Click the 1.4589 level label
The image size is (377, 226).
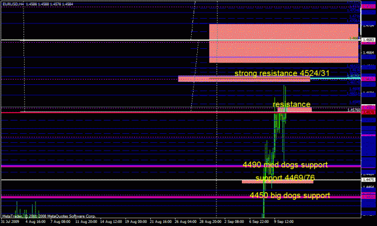tap(355, 102)
